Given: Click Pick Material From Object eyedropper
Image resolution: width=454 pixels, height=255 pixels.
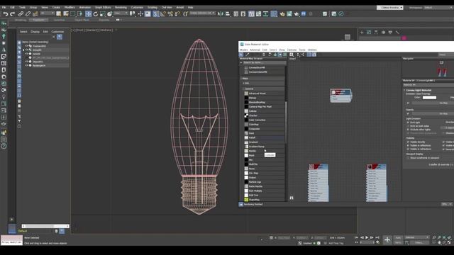Looking at the screenshot, I should 248,55.
